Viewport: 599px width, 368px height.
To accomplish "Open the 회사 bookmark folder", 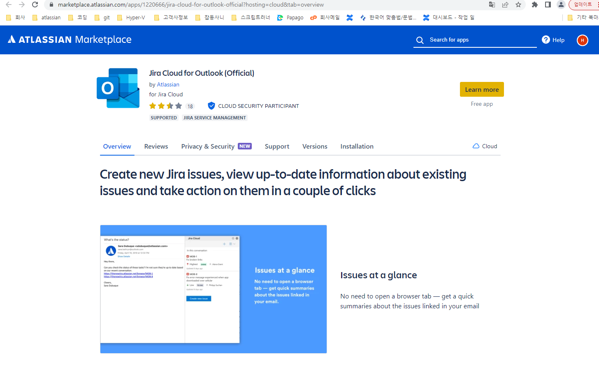I will tap(16, 17).
